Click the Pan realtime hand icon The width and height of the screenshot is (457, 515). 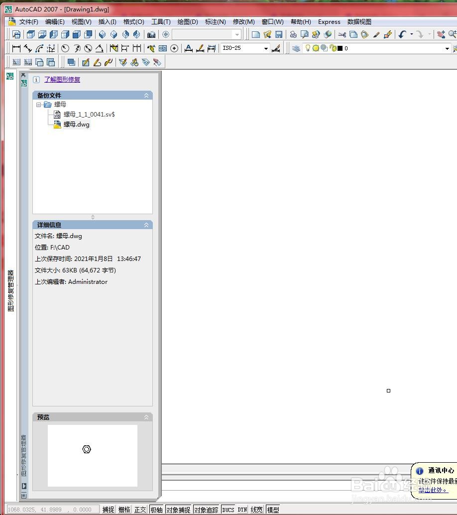pos(441,34)
